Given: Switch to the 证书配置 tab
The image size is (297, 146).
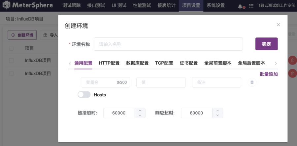Looking at the screenshot, I should [x=189, y=63].
